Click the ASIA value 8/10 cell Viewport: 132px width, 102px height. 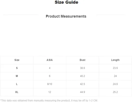coord(50,84)
